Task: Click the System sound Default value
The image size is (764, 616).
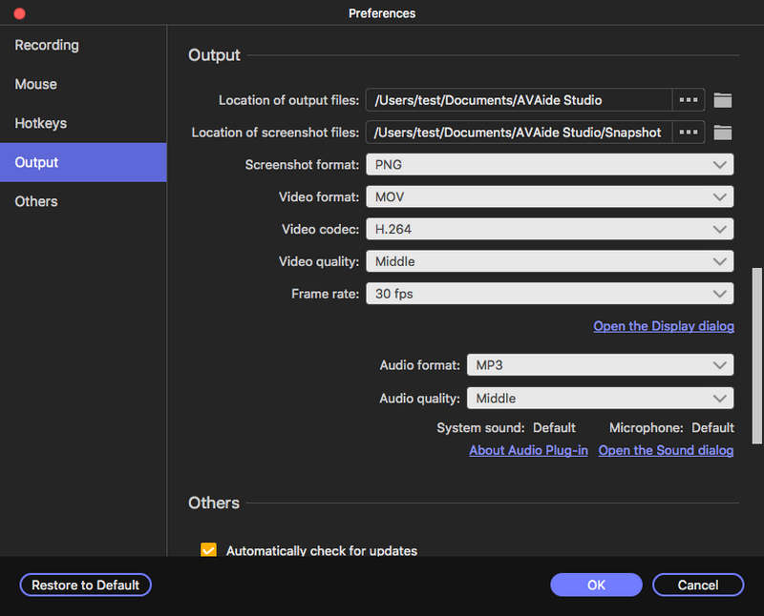Action: pos(554,428)
